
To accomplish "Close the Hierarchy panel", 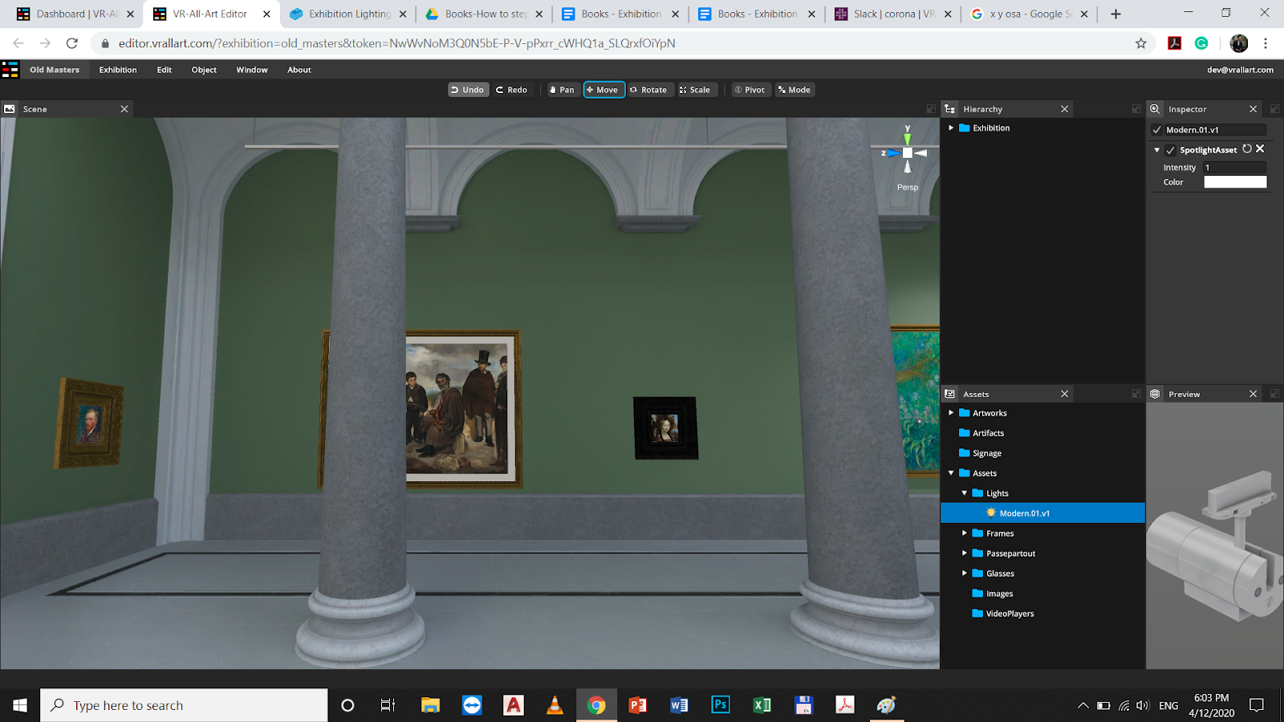I will tap(1065, 109).
